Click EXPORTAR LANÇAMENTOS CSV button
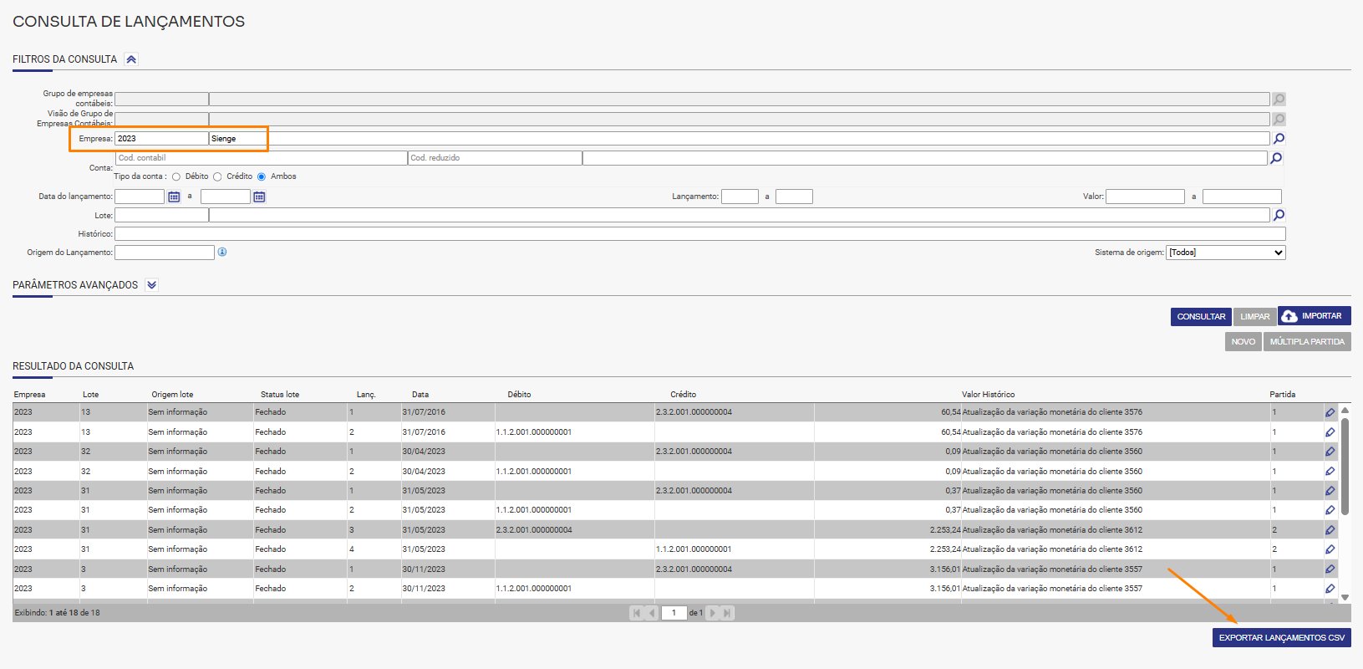This screenshot has width=1363, height=669. [1281, 637]
